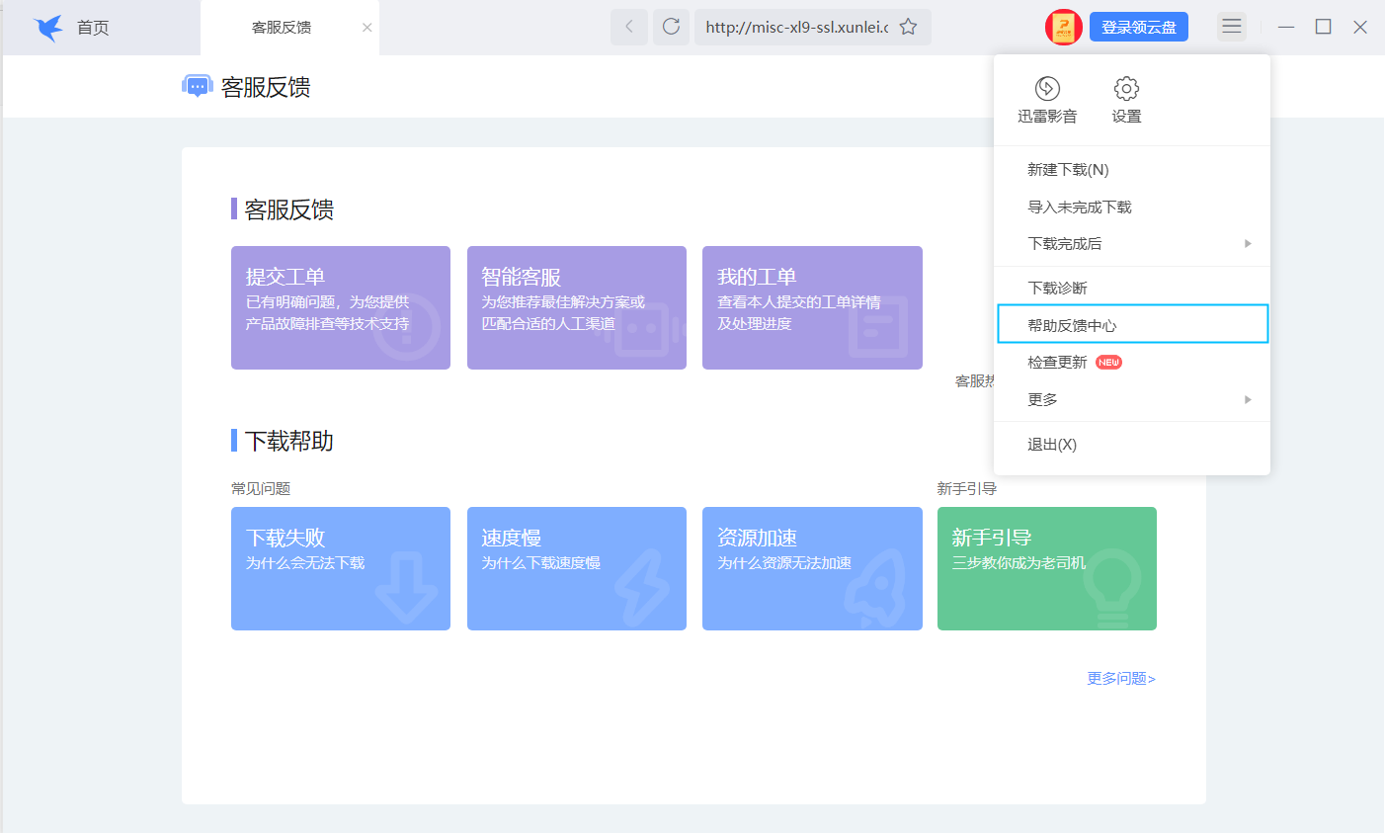Refresh the current page
The image size is (1385, 833).
coord(671,27)
